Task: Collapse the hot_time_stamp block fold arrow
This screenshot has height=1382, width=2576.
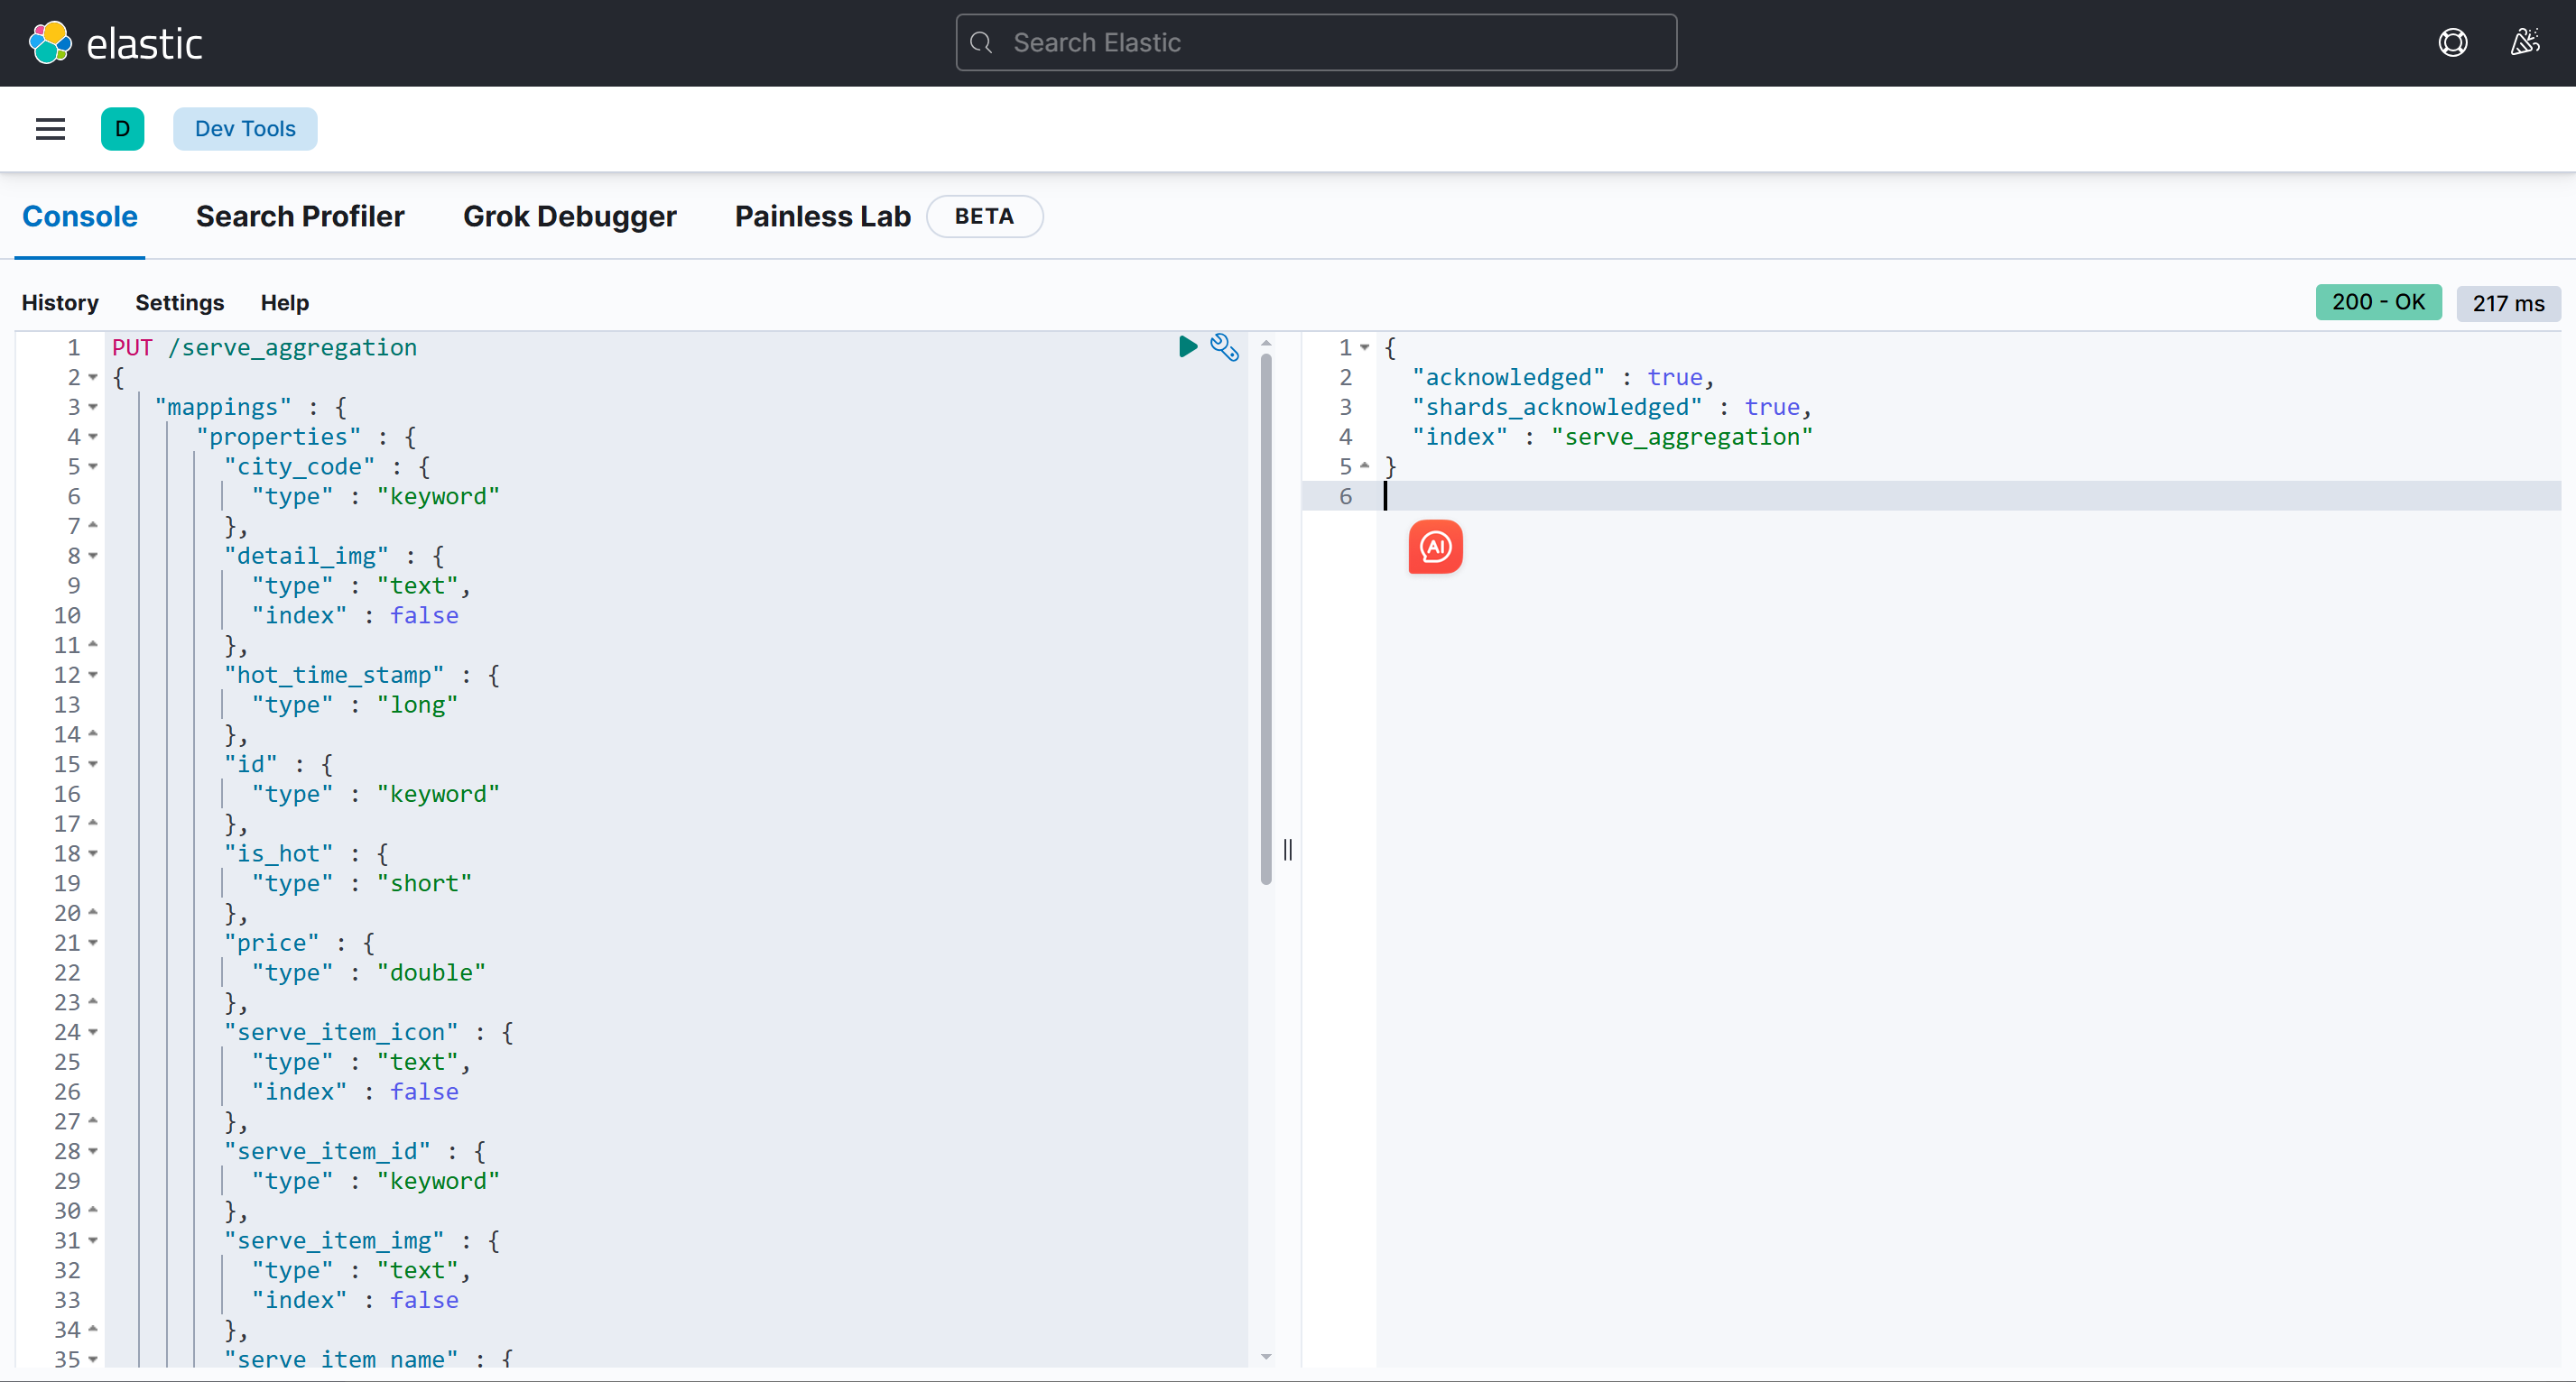Action: coord(93,676)
